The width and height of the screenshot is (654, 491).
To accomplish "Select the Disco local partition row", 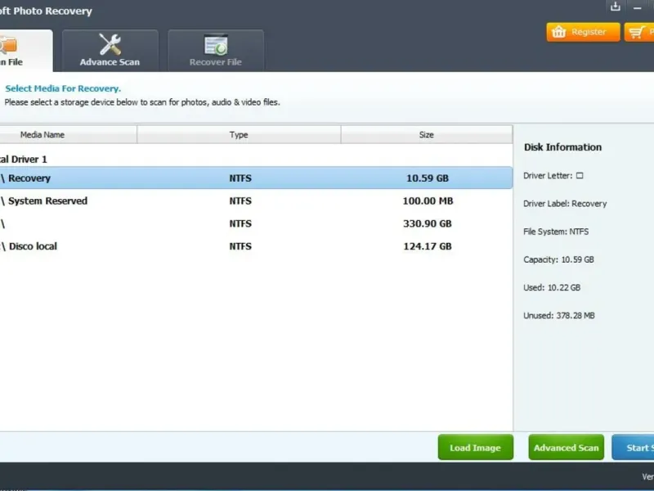I will (256, 246).
